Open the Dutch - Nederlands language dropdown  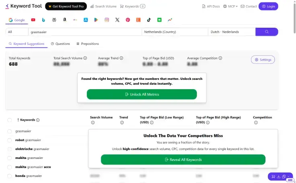point(232,32)
